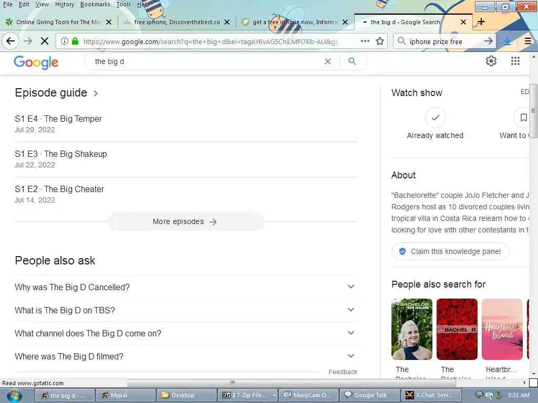Screen dimensions: 538x403
Task: Open the History menu
Action: [x=65, y=4]
